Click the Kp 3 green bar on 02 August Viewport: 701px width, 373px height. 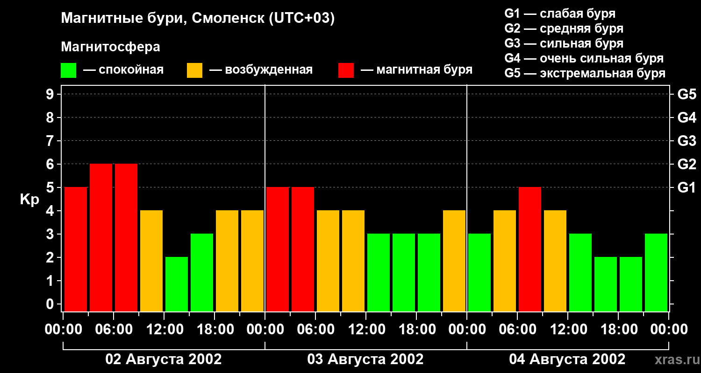pyautogui.click(x=202, y=272)
